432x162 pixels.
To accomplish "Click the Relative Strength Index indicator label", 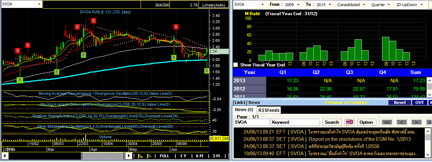I will [x=105, y=116].
